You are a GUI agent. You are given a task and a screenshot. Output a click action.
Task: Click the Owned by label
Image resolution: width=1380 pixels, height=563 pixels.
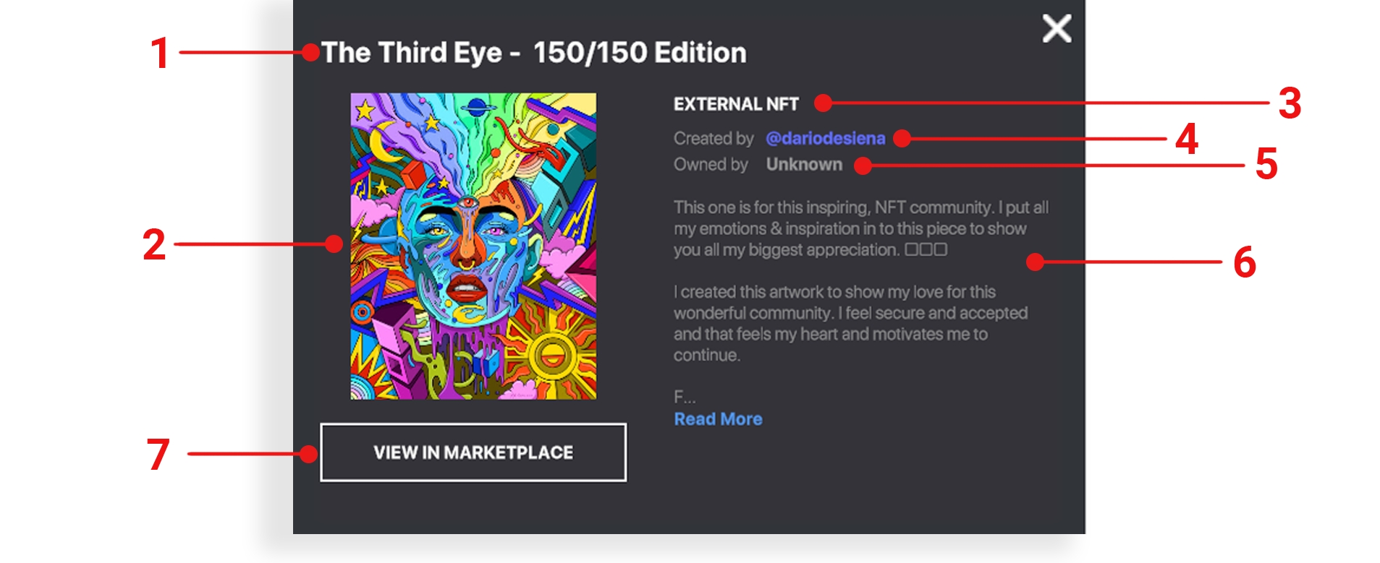[x=711, y=165]
